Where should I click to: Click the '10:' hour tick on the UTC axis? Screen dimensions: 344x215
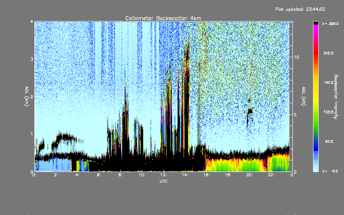click(142, 175)
